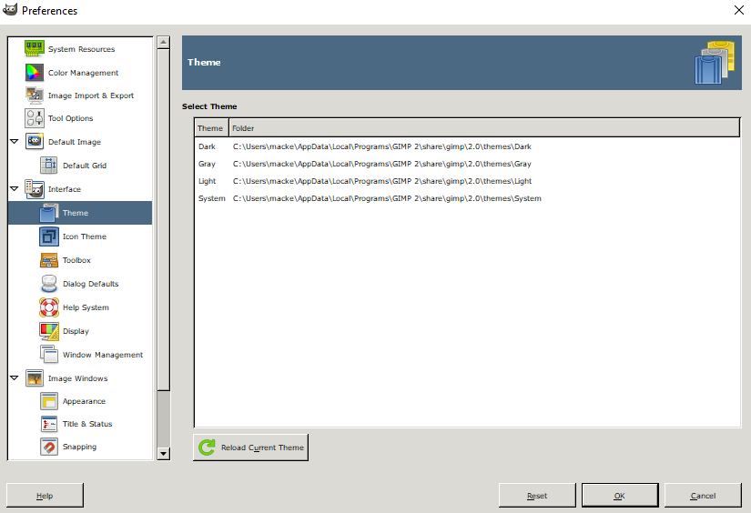Click the Icon Theme icon
The height and width of the screenshot is (513, 751).
(49, 236)
